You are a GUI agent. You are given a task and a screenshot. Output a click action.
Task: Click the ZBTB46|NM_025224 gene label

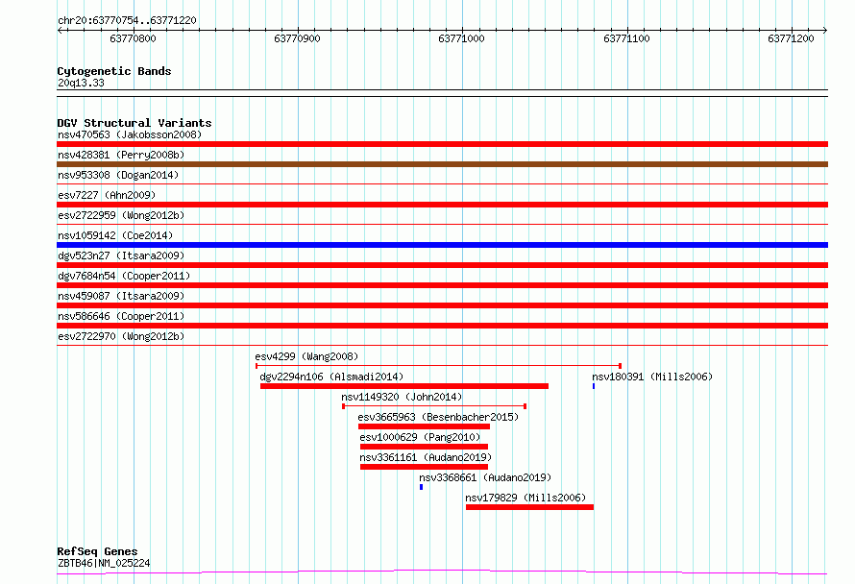104,563
